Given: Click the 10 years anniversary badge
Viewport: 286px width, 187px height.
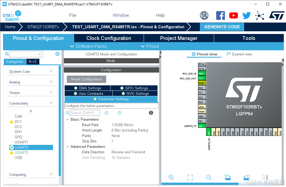Looking at the screenshot, I should [204, 15].
